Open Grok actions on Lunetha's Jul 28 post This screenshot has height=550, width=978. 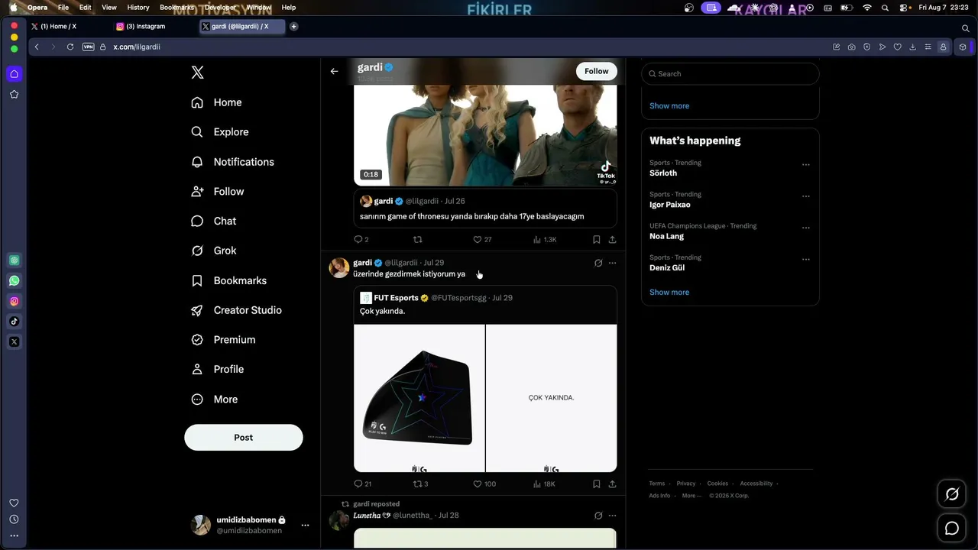point(598,516)
